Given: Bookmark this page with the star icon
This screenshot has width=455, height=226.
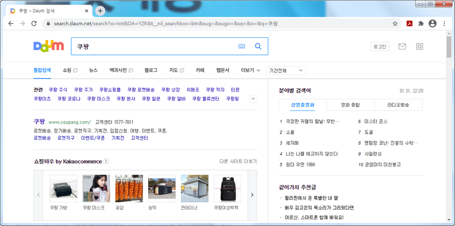Looking at the screenshot, I should tap(395, 24).
